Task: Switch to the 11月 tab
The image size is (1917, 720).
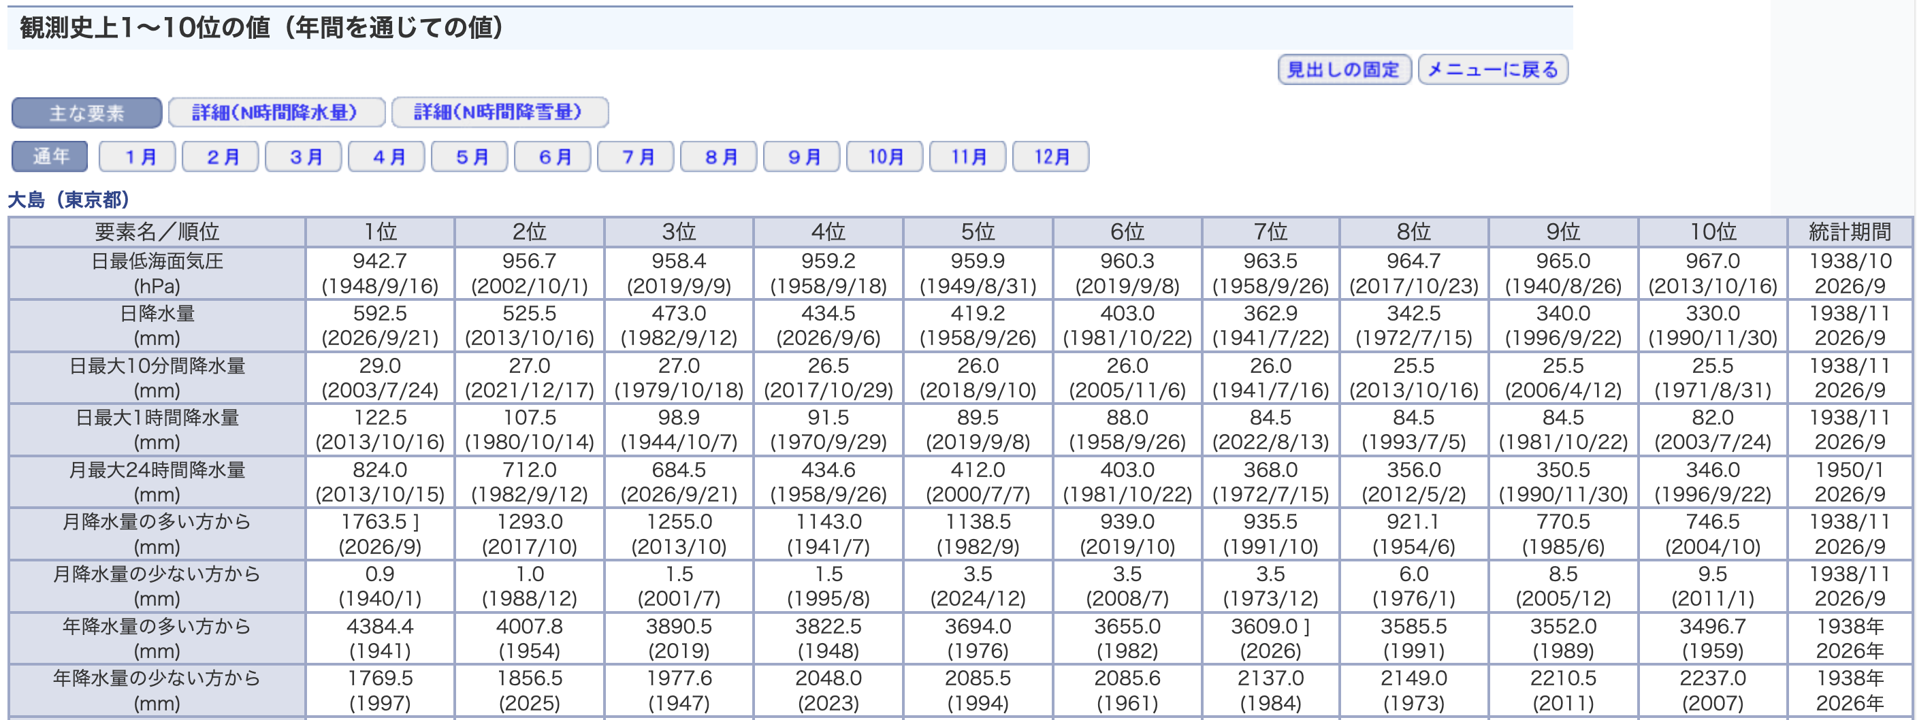Action: point(968,157)
